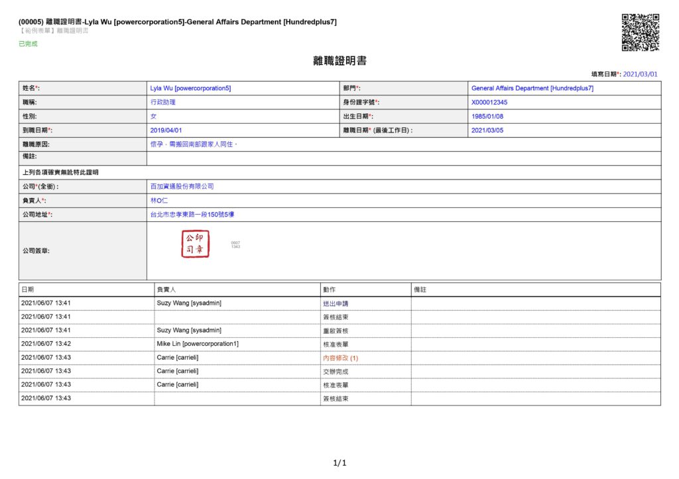The height and width of the screenshot is (479, 679).
Task: Click the red company seal stamp
Action: [196, 244]
